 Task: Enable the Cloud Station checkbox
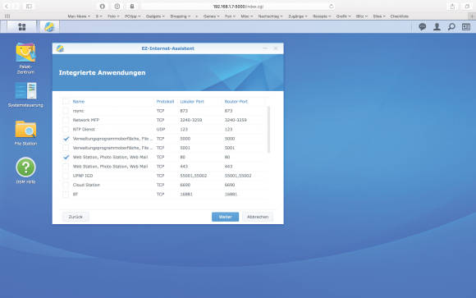point(66,185)
